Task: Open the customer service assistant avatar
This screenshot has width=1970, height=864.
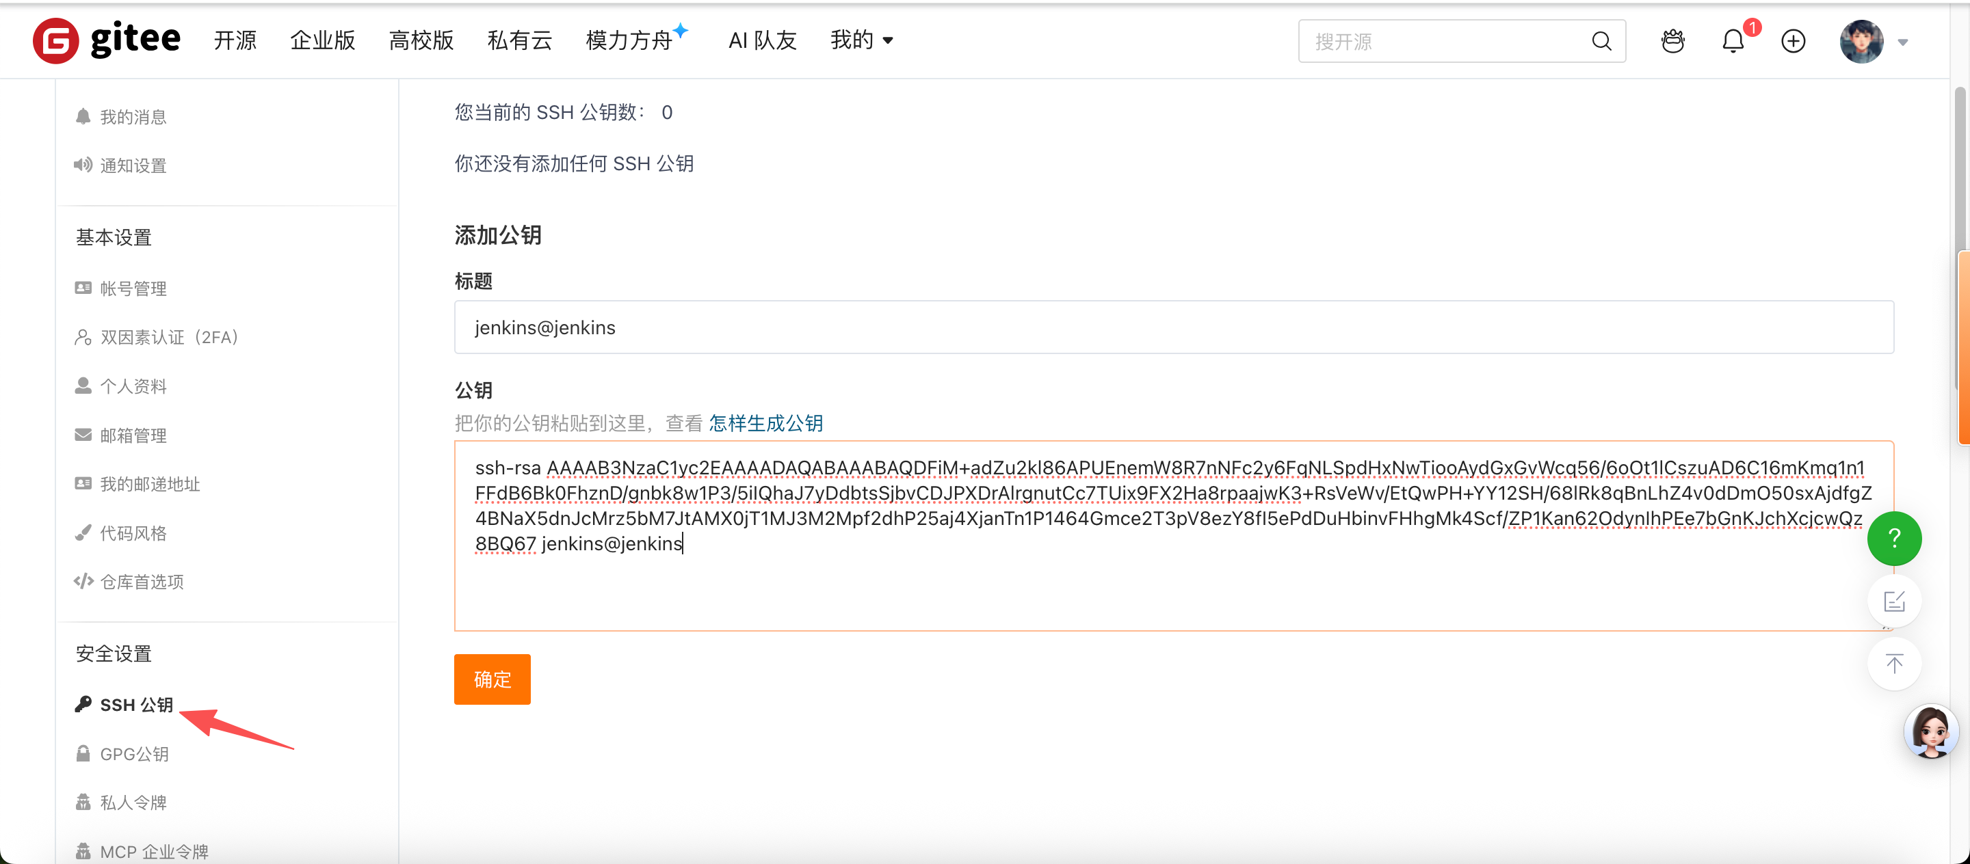Action: (x=1930, y=731)
